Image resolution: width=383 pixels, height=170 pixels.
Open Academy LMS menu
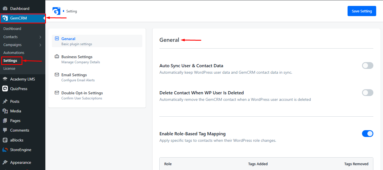click(23, 79)
